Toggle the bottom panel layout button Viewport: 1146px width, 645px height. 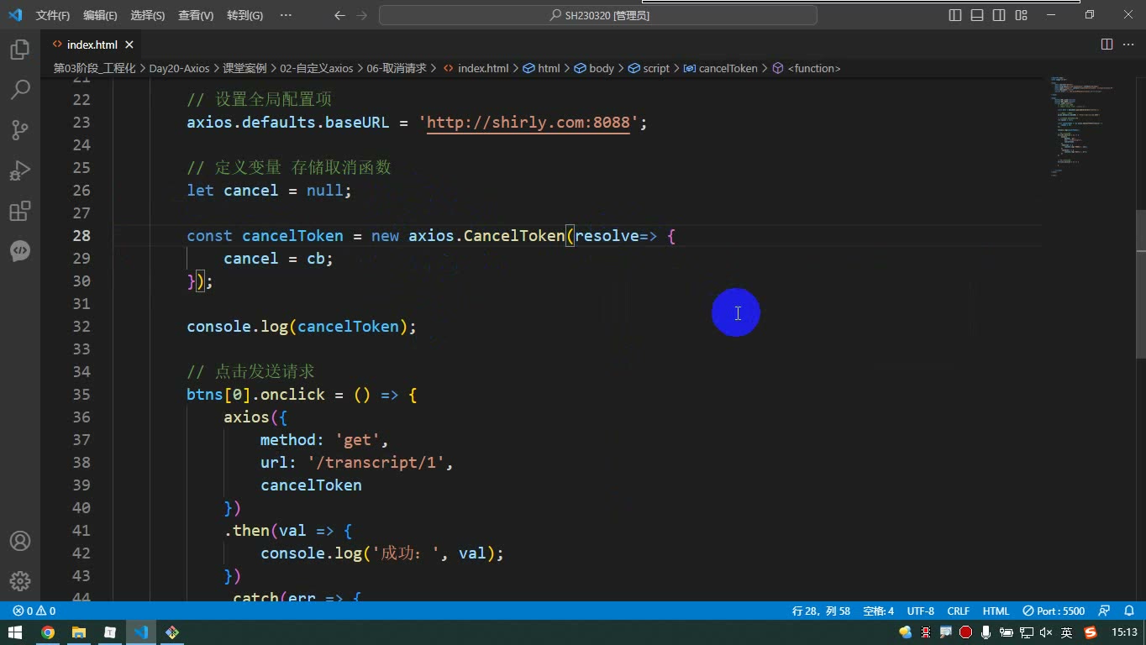(977, 15)
